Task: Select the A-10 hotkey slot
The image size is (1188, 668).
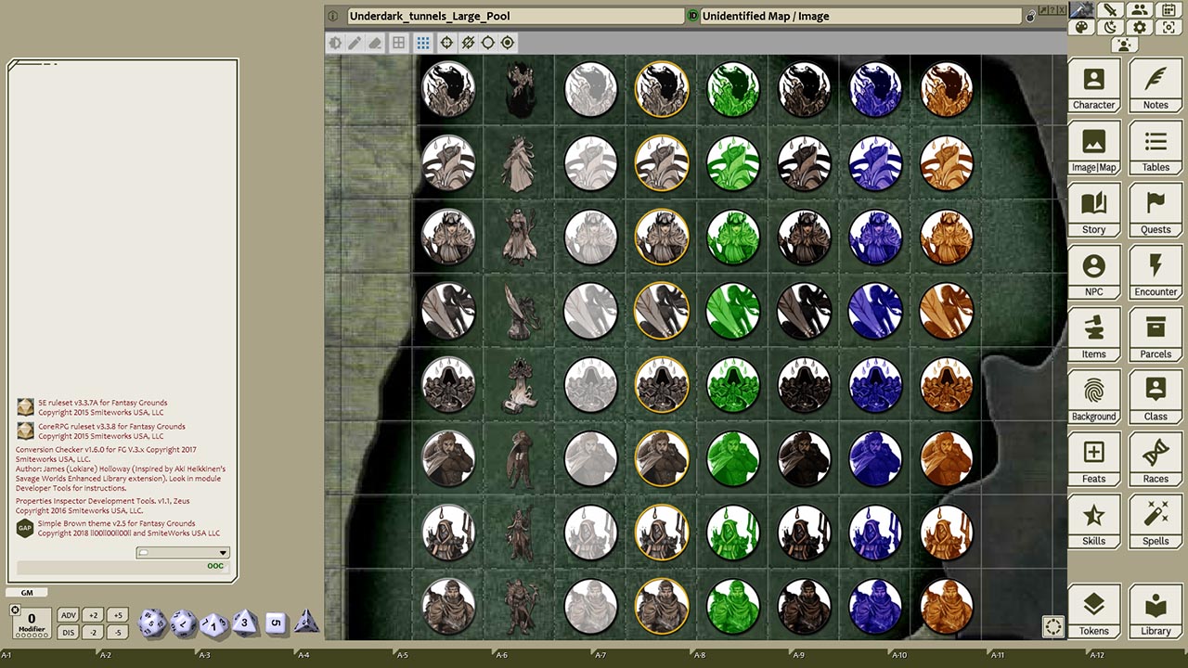Action: click(898, 655)
